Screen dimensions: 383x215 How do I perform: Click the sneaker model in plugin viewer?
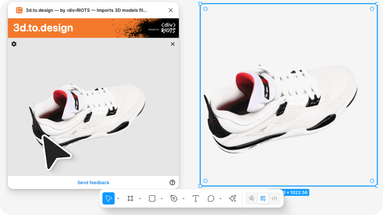(x=92, y=111)
